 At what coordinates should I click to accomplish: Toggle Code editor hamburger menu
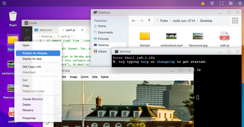[x=27, y=30]
